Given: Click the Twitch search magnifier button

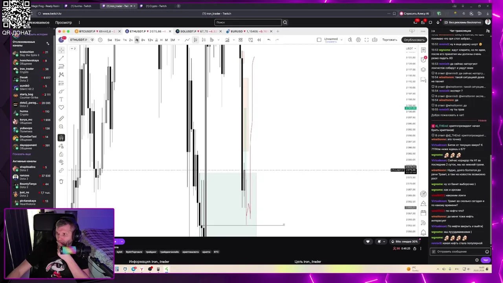Looking at the screenshot, I should [x=285, y=22].
